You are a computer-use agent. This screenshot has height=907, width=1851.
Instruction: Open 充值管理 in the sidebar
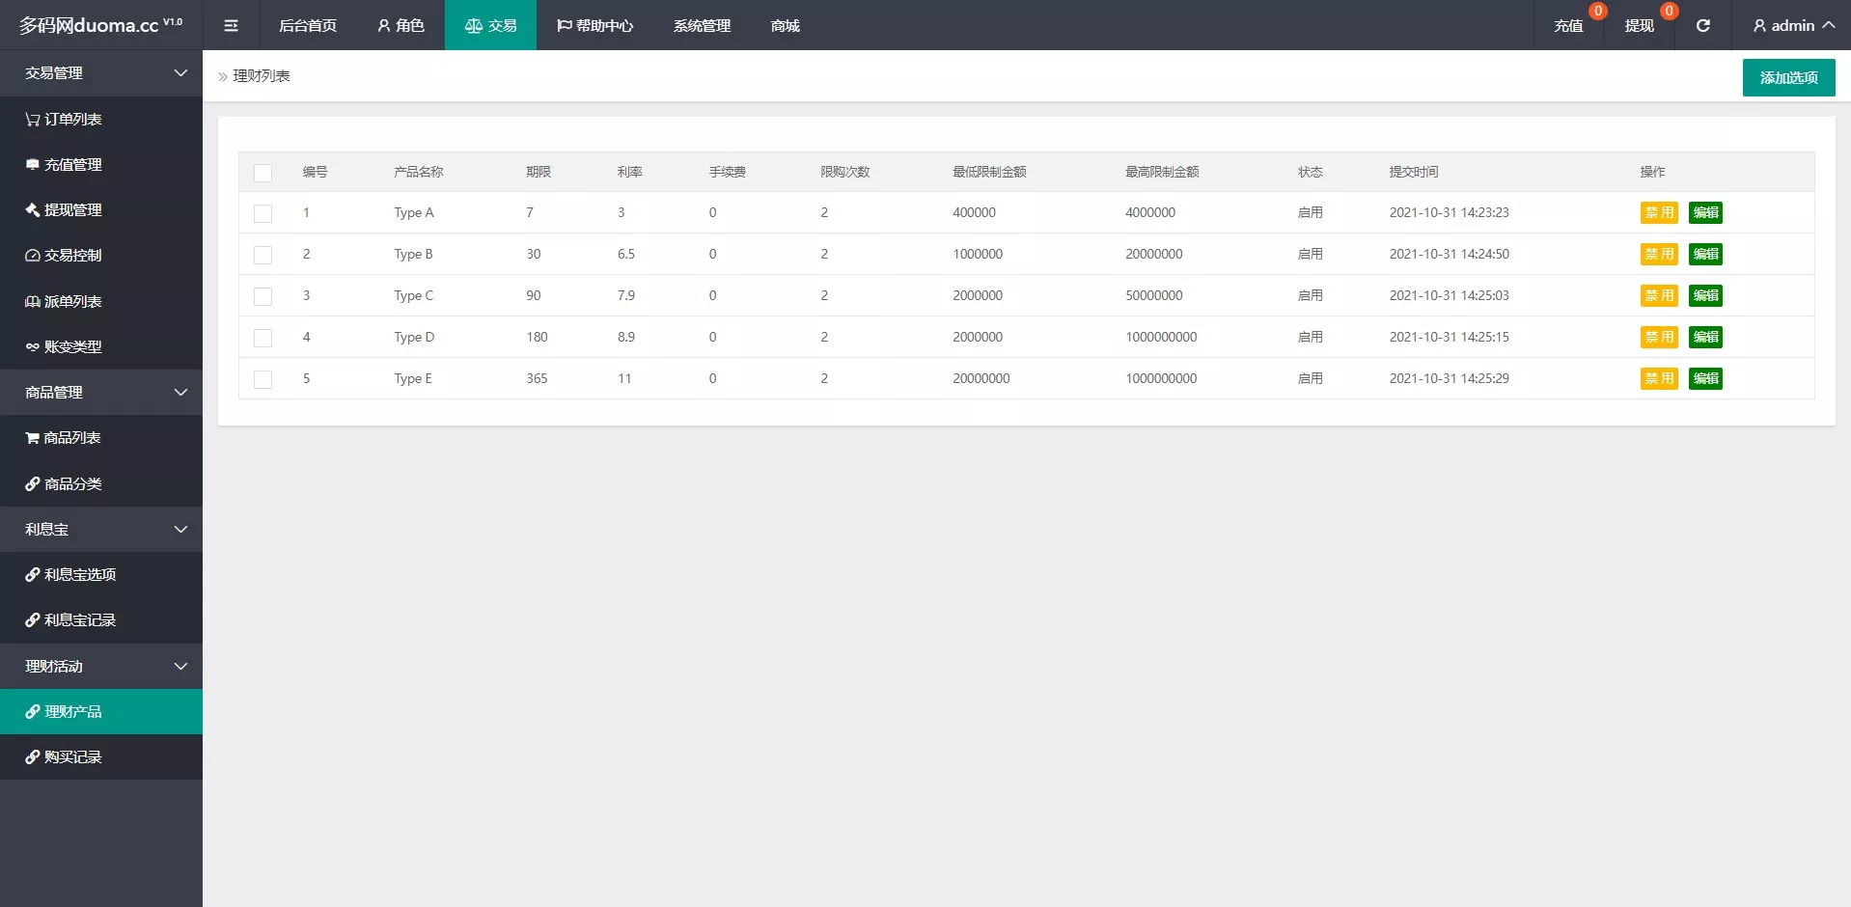pos(64,165)
